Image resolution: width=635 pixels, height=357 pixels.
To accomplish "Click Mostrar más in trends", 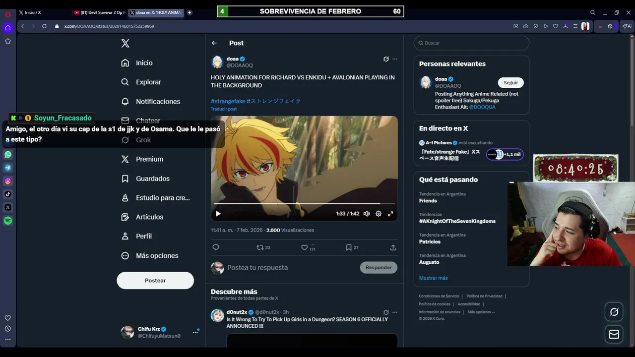I will 434,278.
